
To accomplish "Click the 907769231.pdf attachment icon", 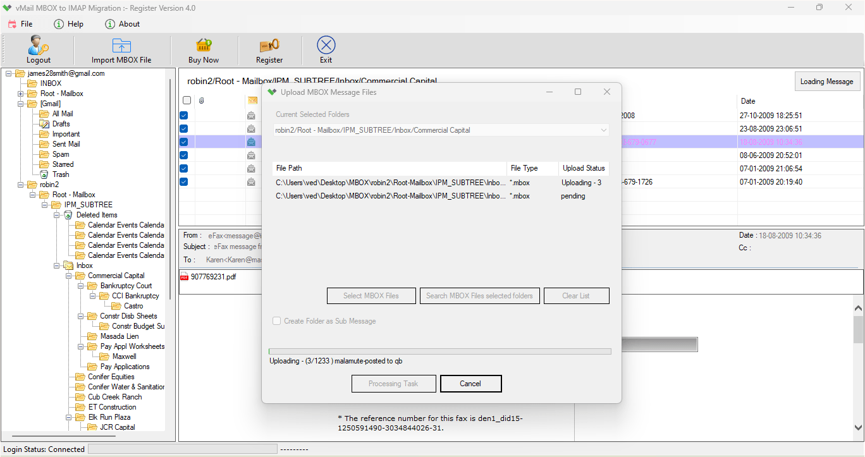I will [185, 277].
